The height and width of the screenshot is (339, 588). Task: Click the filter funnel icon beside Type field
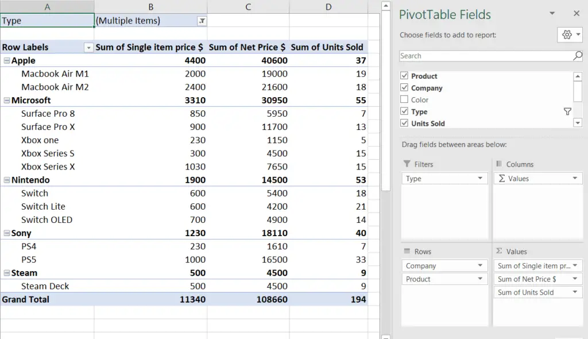pos(567,111)
